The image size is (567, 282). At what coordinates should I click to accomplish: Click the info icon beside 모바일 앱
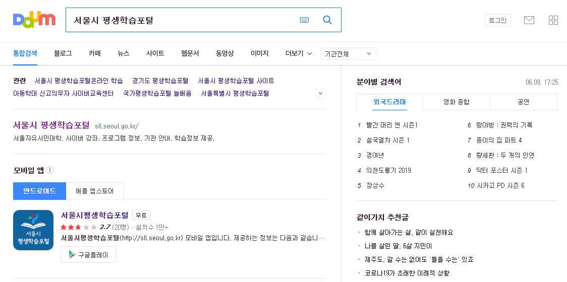click(x=50, y=170)
